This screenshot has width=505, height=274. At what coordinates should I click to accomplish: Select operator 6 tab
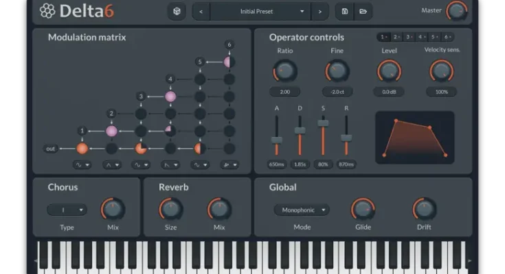tap(447, 37)
